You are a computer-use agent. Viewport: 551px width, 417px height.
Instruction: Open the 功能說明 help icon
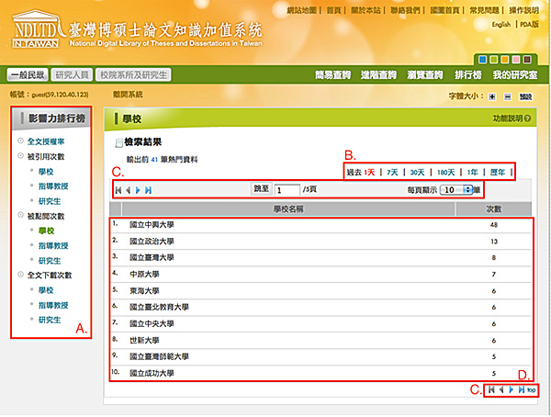(527, 118)
